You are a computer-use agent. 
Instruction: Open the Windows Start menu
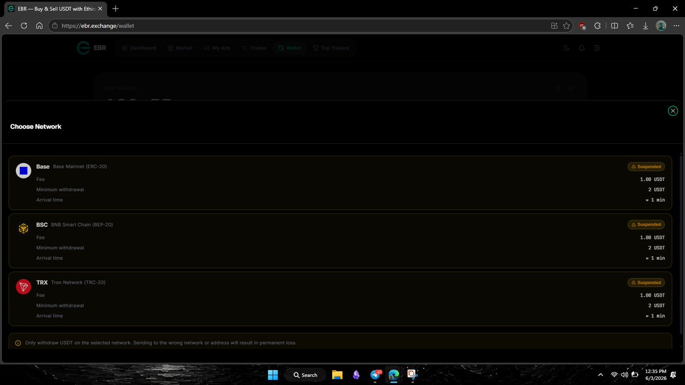[273, 375]
